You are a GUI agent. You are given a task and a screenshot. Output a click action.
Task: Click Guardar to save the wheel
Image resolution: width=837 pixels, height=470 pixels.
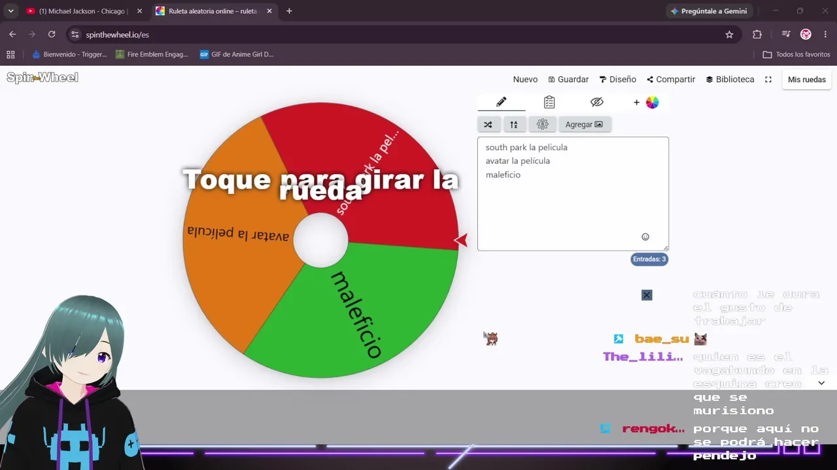pos(568,80)
